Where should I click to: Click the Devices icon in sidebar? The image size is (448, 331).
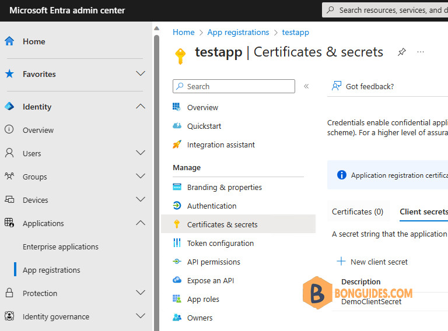click(9, 199)
